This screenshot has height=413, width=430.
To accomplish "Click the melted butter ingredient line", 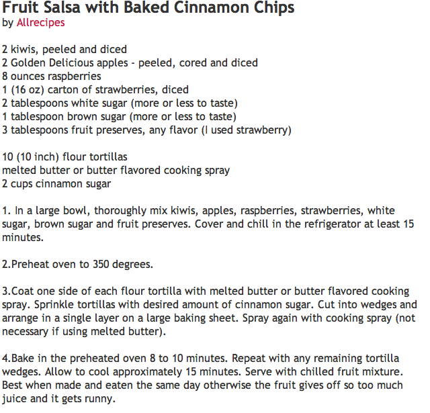I will [116, 170].
